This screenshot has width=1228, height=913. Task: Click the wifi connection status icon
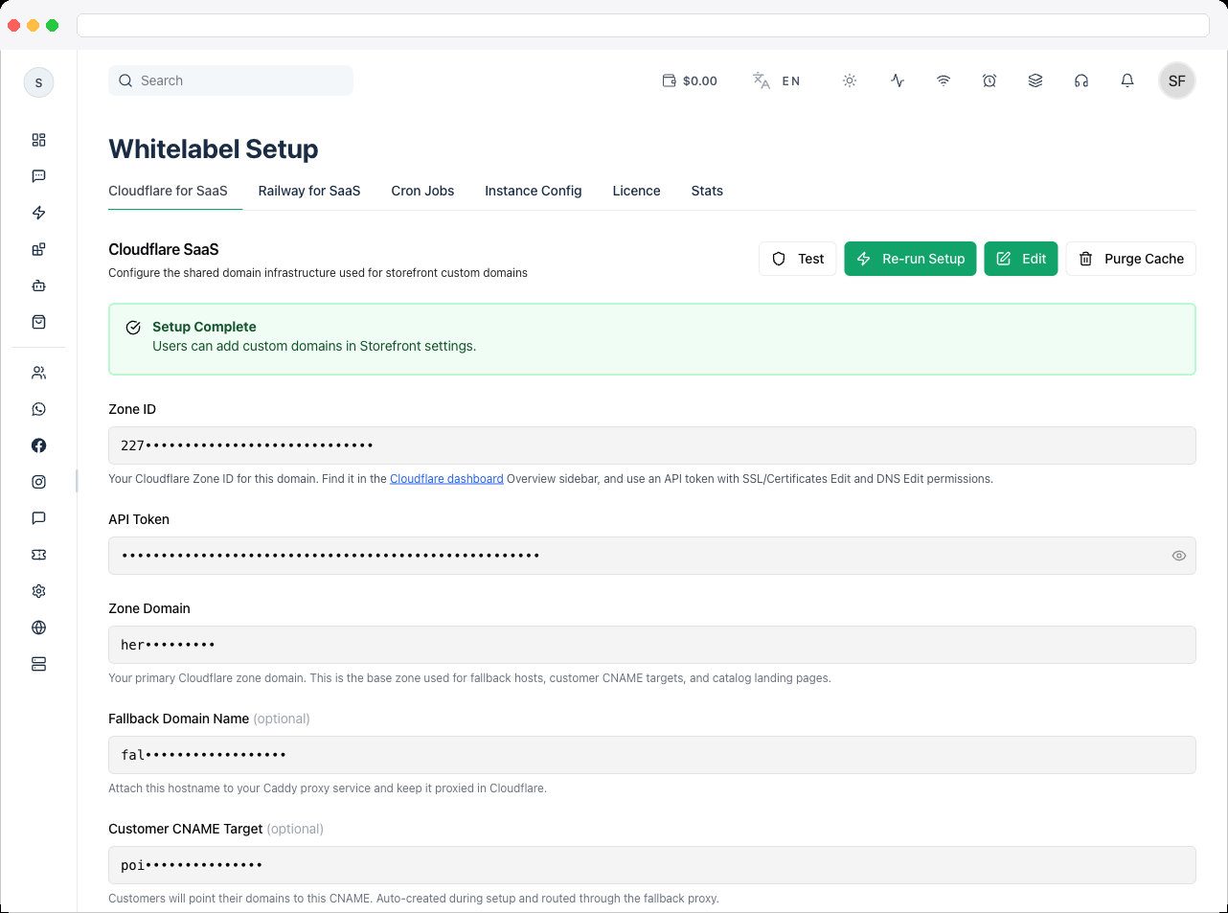tap(944, 80)
